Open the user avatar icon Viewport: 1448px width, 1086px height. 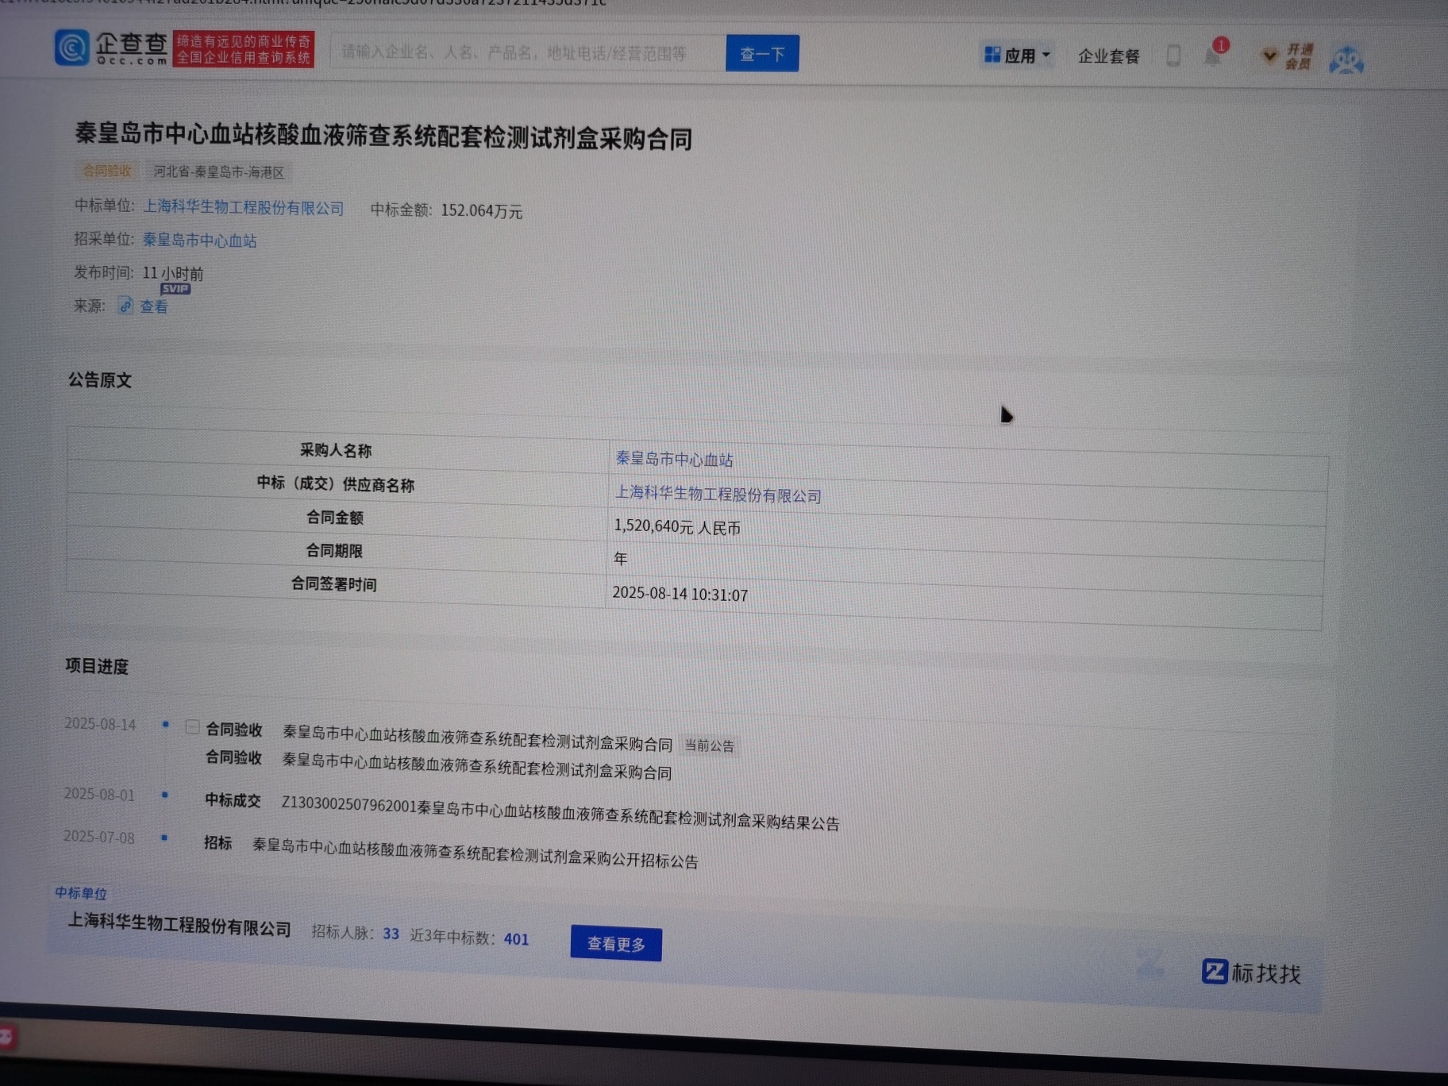coord(1346,60)
